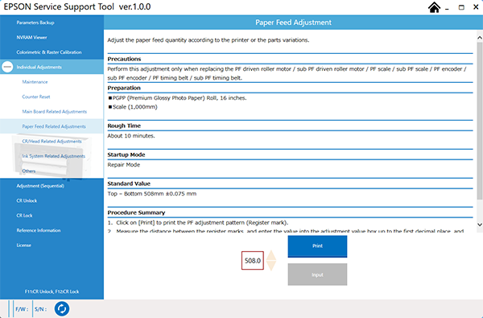Click the scrollbar down arrow in content pane

(480, 225)
